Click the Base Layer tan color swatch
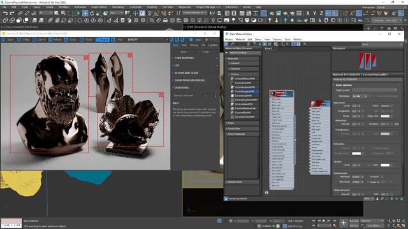 click(385, 106)
